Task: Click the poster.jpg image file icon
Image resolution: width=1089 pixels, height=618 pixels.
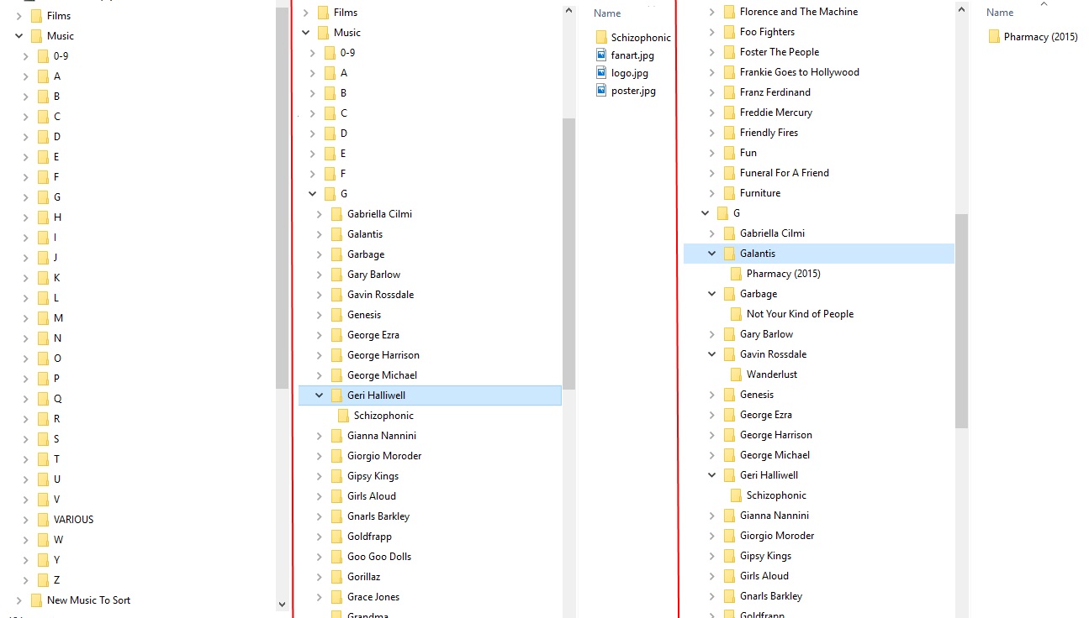Action: 600,91
